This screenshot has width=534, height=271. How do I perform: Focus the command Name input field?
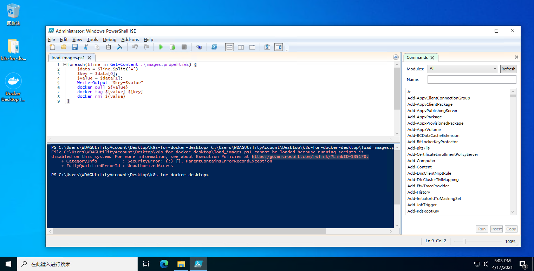pos(472,79)
